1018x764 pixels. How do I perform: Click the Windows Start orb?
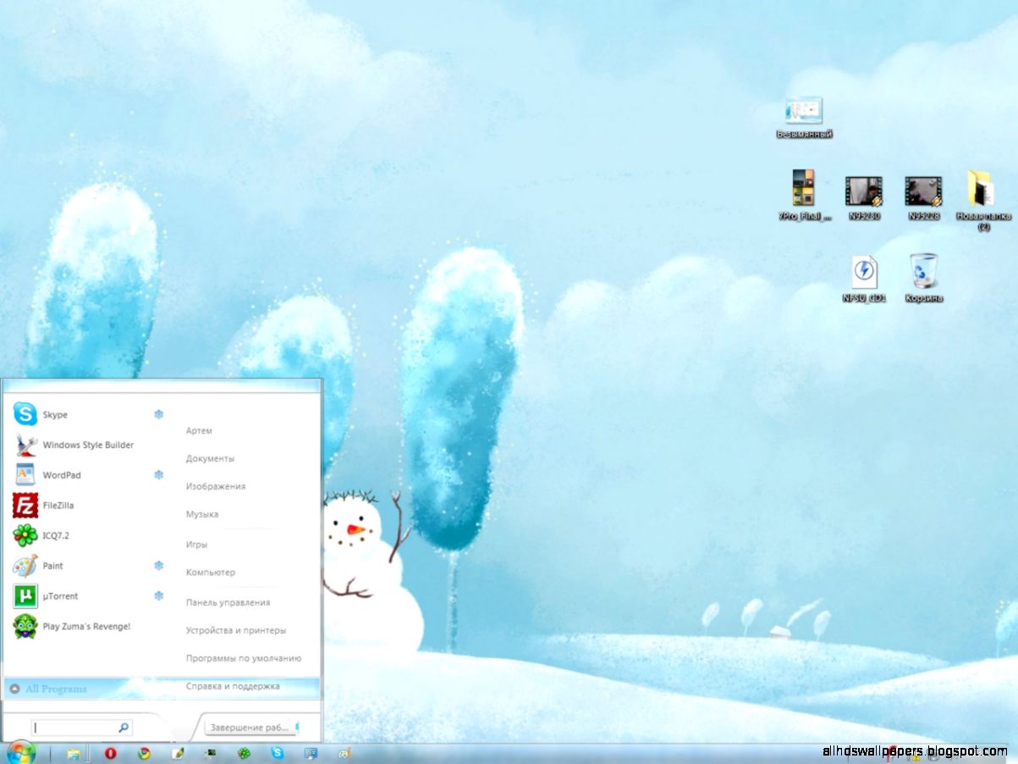click(21, 752)
